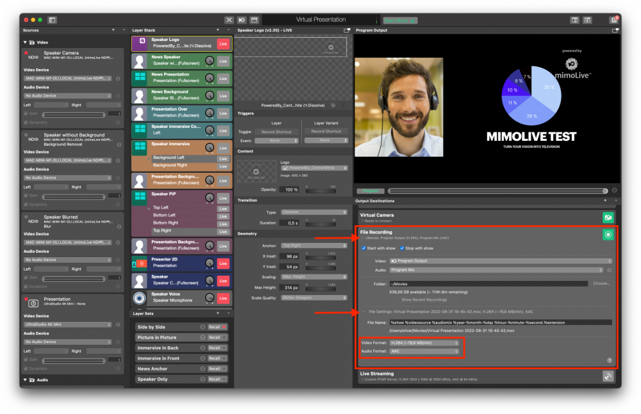
Task: Click Choose... folder button
Action: click(x=601, y=283)
